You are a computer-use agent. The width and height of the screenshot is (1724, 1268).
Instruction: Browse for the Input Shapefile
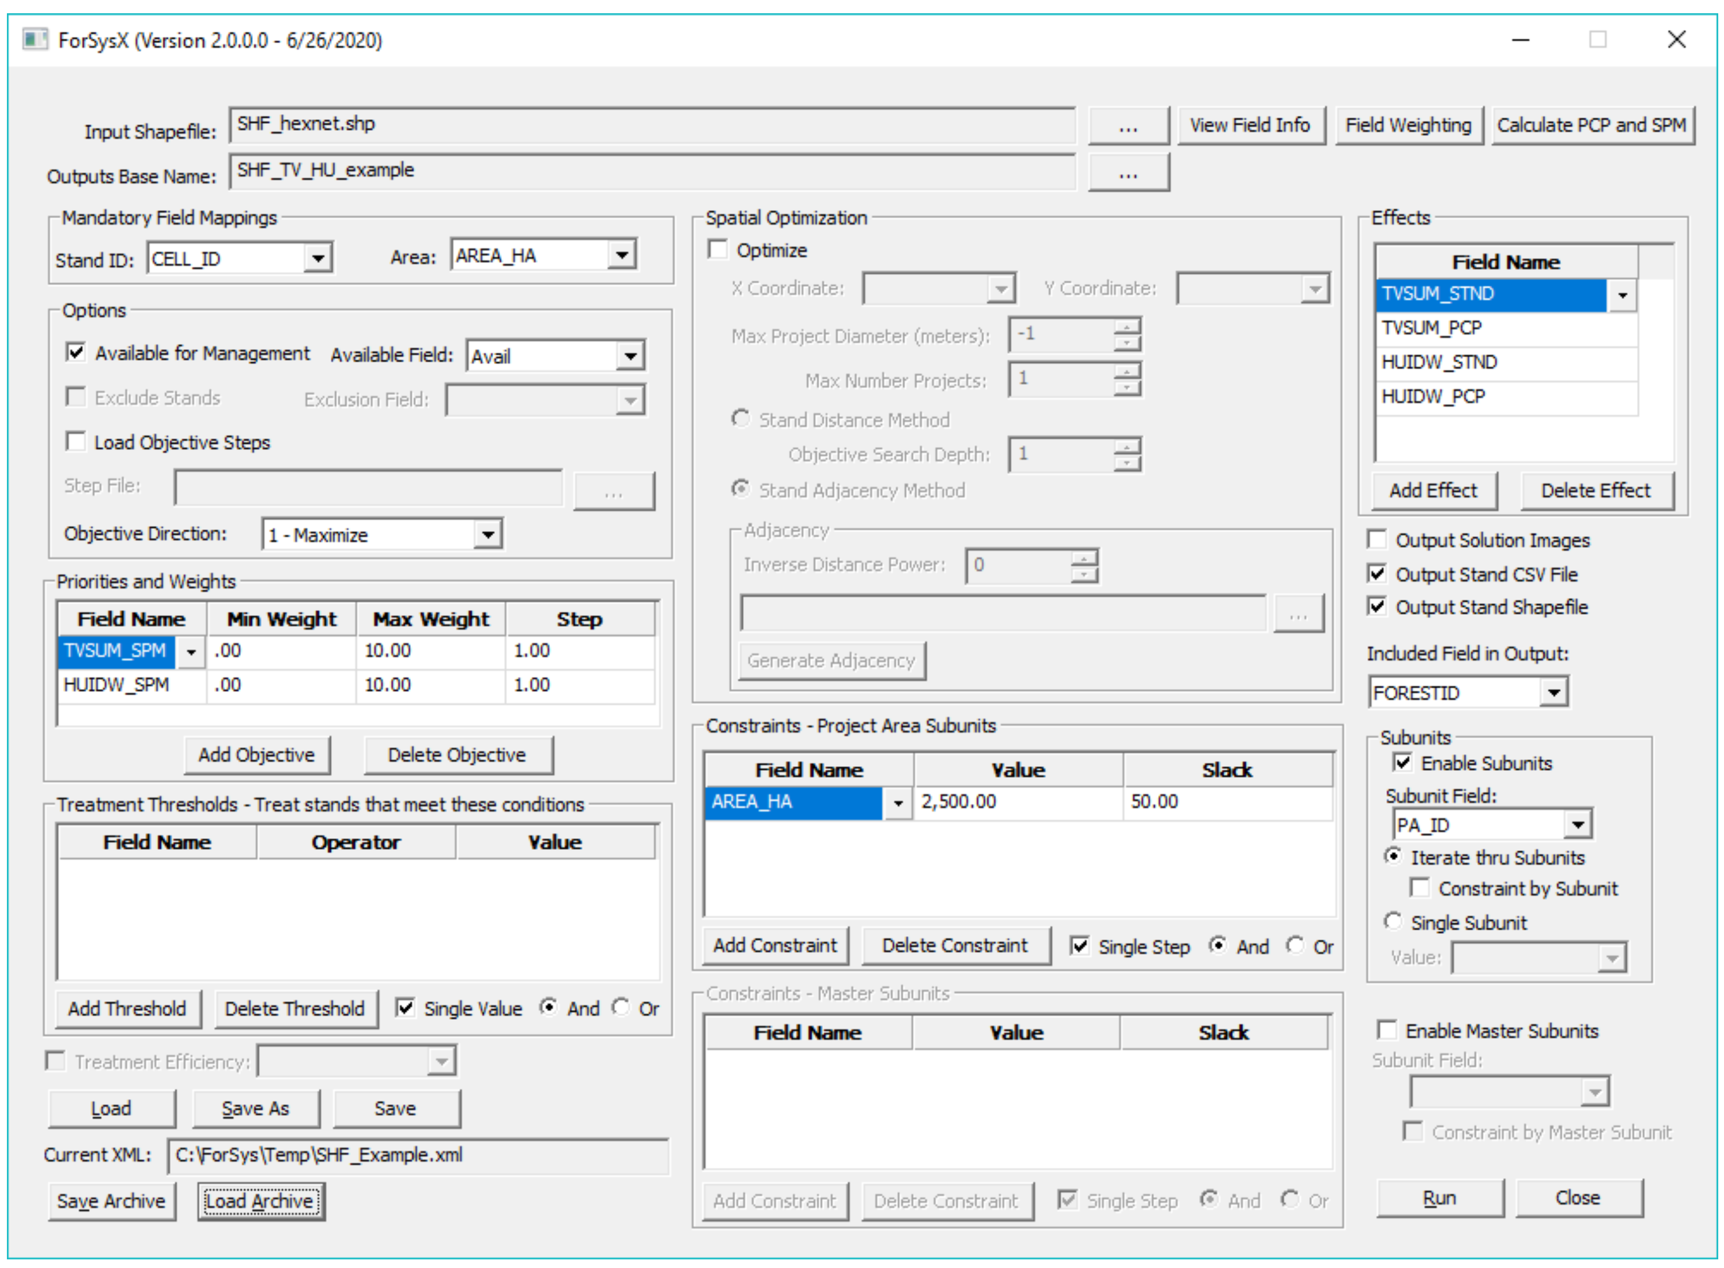(1128, 126)
